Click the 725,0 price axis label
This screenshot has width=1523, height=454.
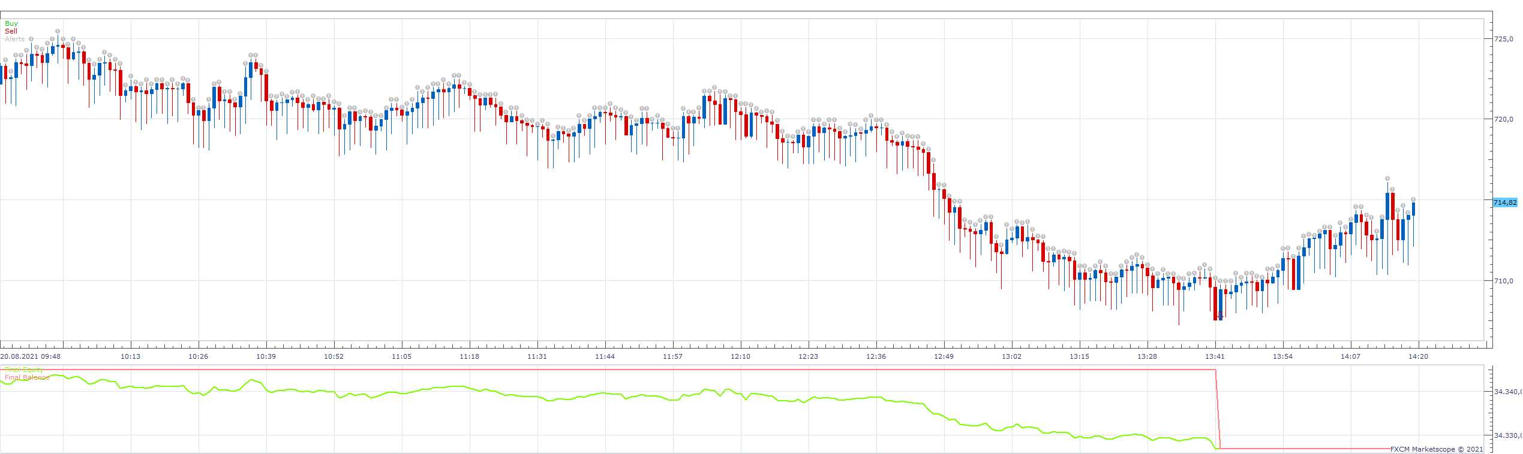click(x=1503, y=39)
